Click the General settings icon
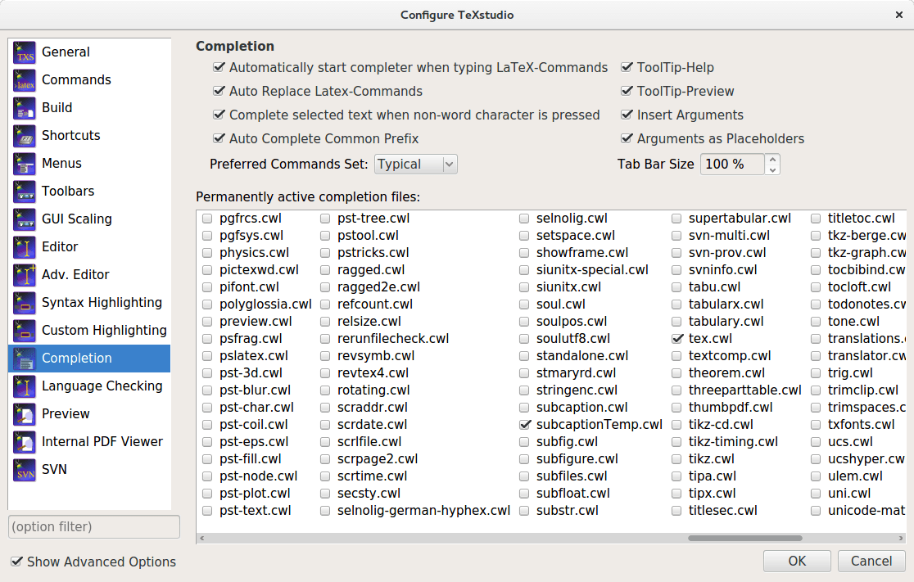 point(25,52)
